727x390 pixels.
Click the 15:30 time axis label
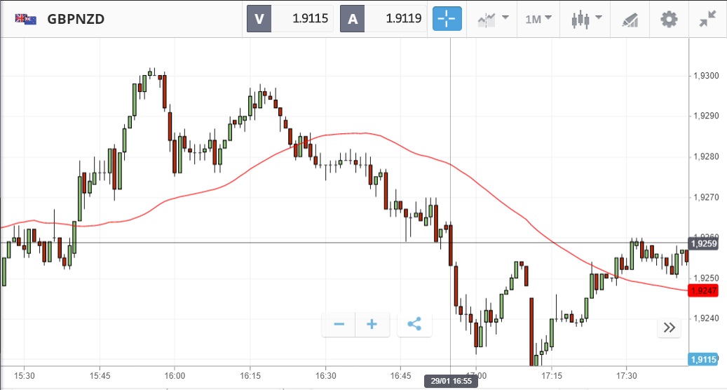[24, 376]
